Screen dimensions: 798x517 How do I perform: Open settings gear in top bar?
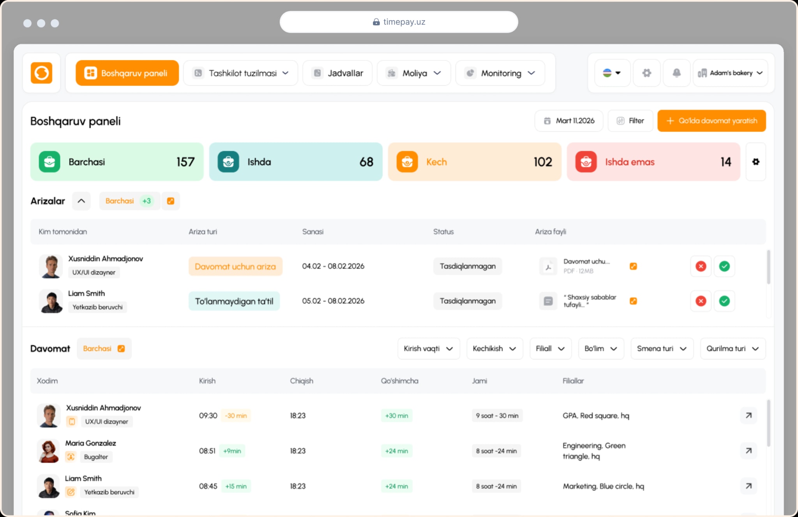(647, 73)
